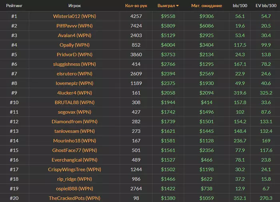
Task: Open lovemeplz (WPN) profile link
Action: (x=74, y=83)
